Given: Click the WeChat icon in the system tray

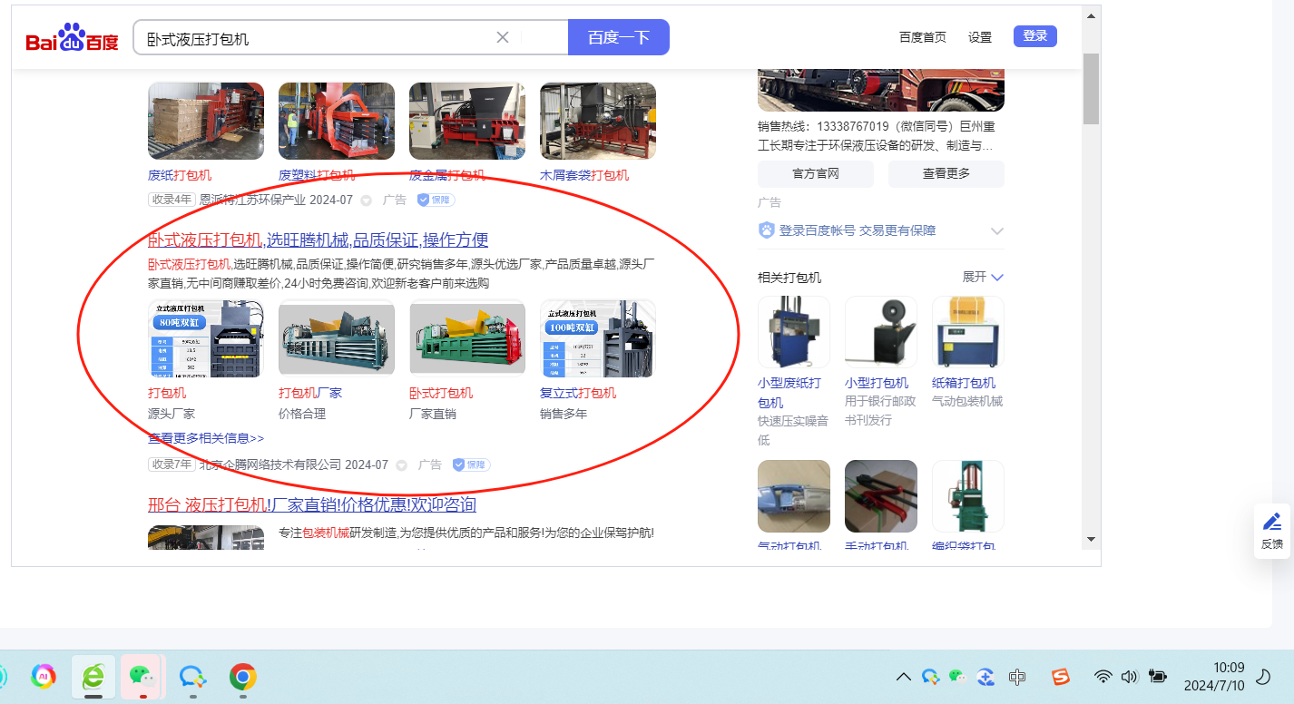Looking at the screenshot, I should [957, 677].
